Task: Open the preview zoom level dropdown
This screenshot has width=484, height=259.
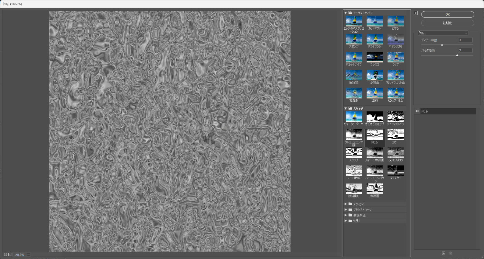Action: click(x=28, y=255)
